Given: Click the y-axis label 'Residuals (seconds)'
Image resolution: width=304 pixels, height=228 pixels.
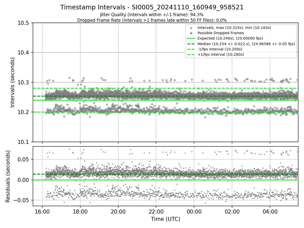Looking at the screenshot, I should pos(8,176).
